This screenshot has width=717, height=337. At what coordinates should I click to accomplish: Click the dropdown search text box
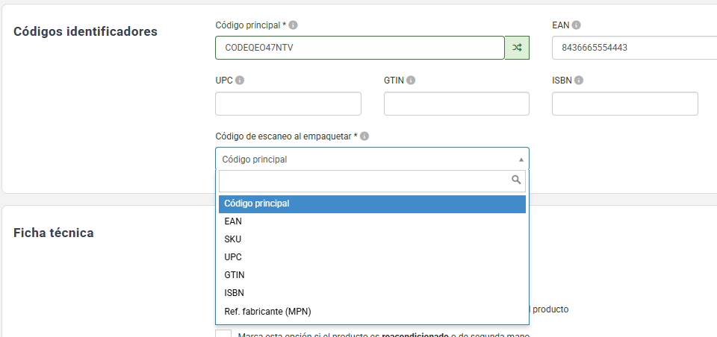pos(363,180)
